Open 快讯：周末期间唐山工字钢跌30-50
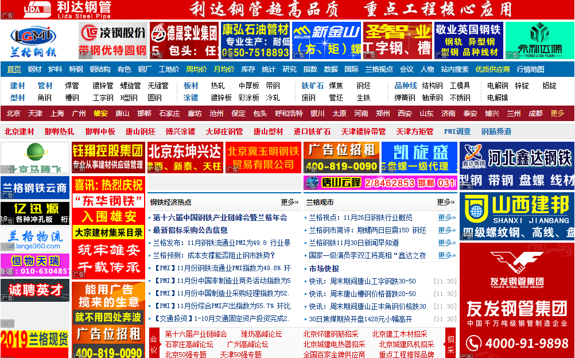 362,281
